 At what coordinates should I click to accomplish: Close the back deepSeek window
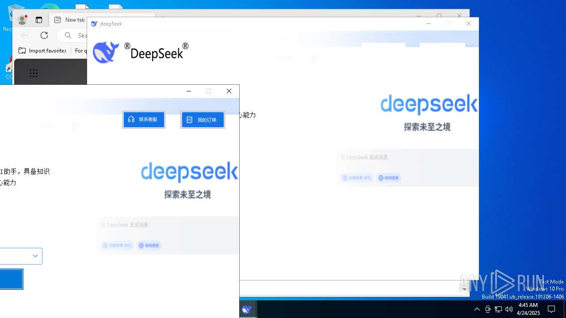tap(469, 23)
